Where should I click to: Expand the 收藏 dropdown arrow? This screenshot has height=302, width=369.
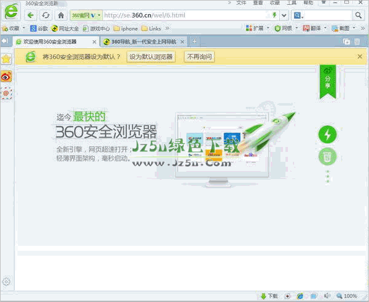coord(24,28)
